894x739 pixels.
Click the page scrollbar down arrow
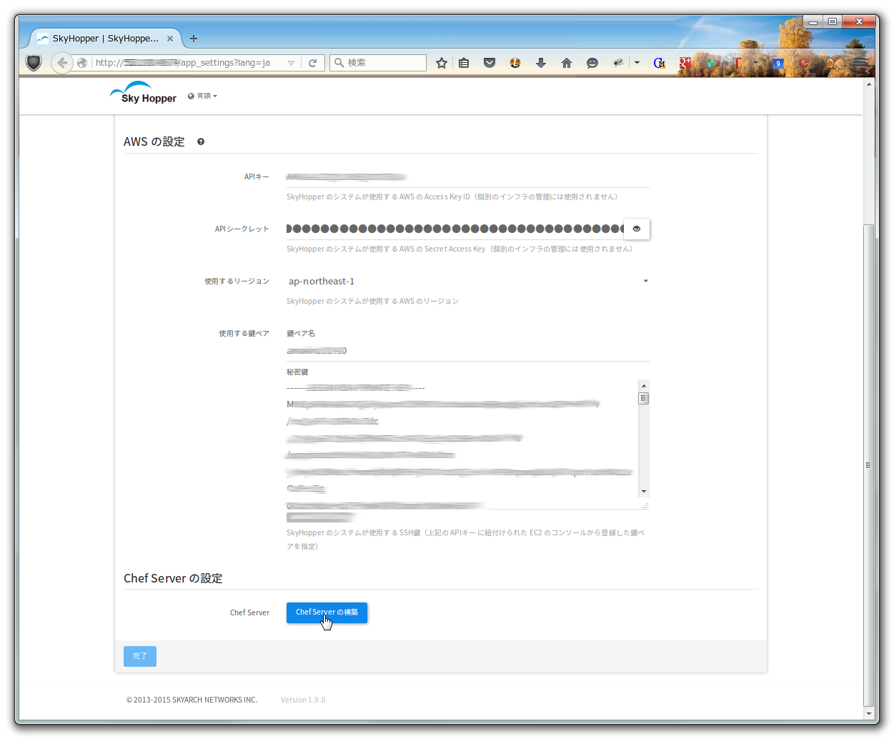click(868, 713)
